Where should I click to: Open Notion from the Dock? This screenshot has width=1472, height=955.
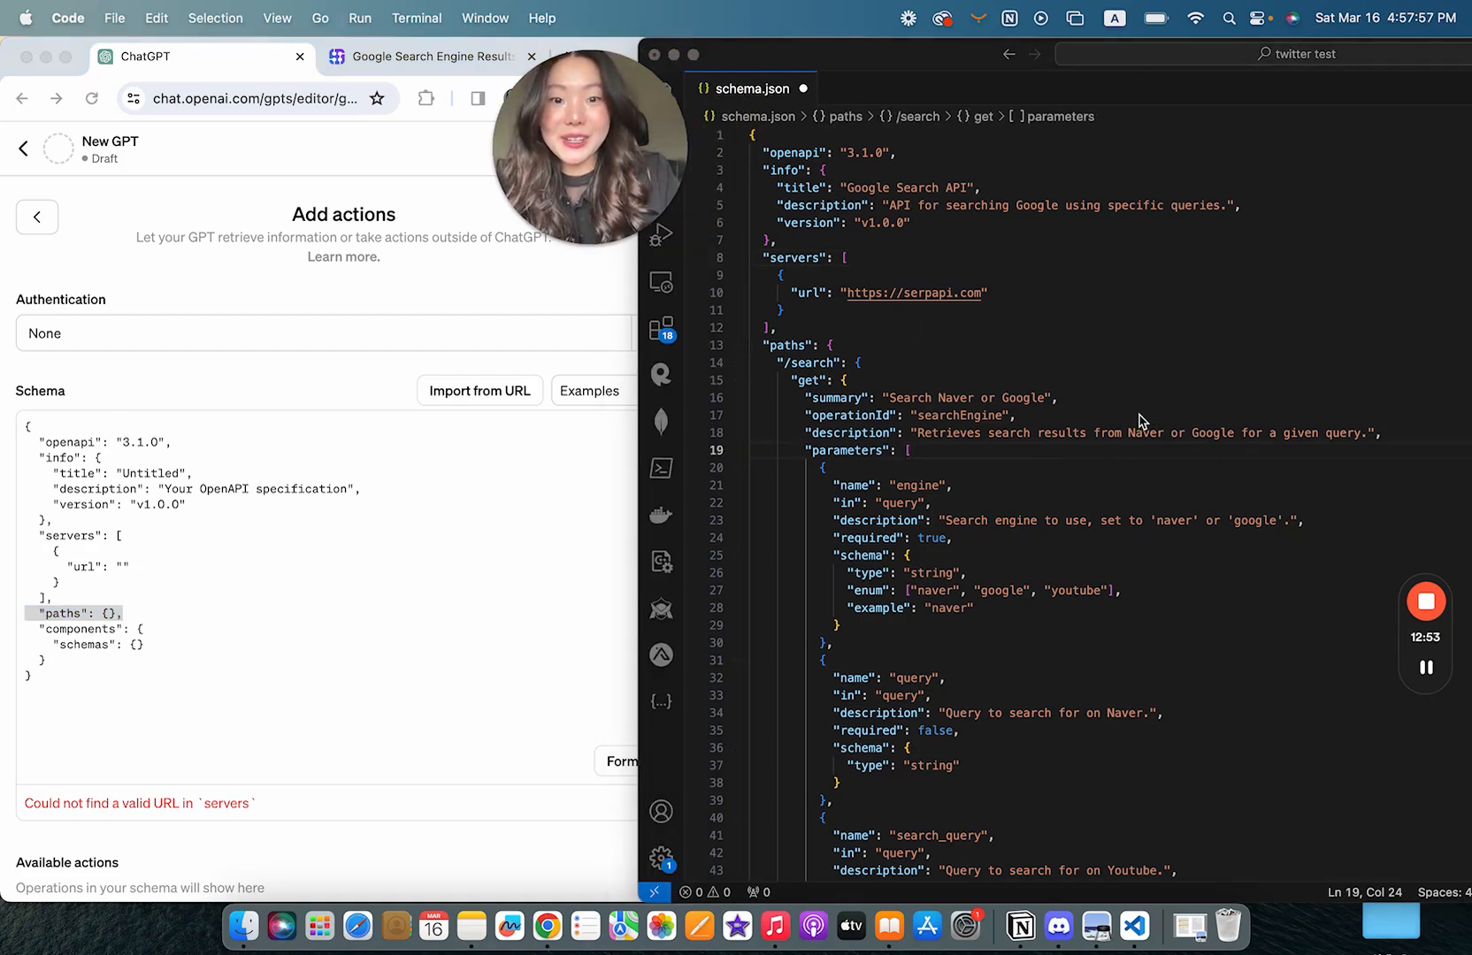coord(1021,926)
